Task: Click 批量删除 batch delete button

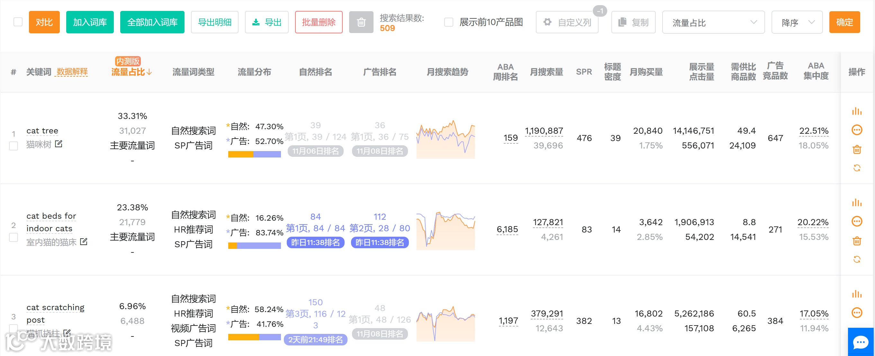Action: [x=318, y=22]
